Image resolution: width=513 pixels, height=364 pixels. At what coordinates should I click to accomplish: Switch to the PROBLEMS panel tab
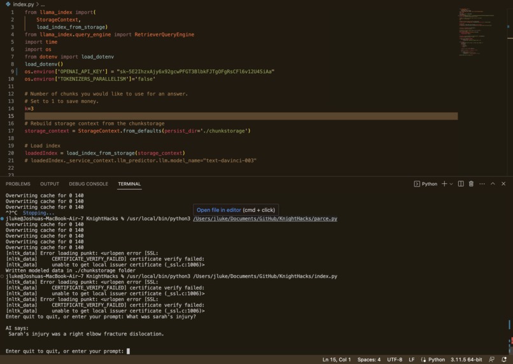tap(18, 184)
